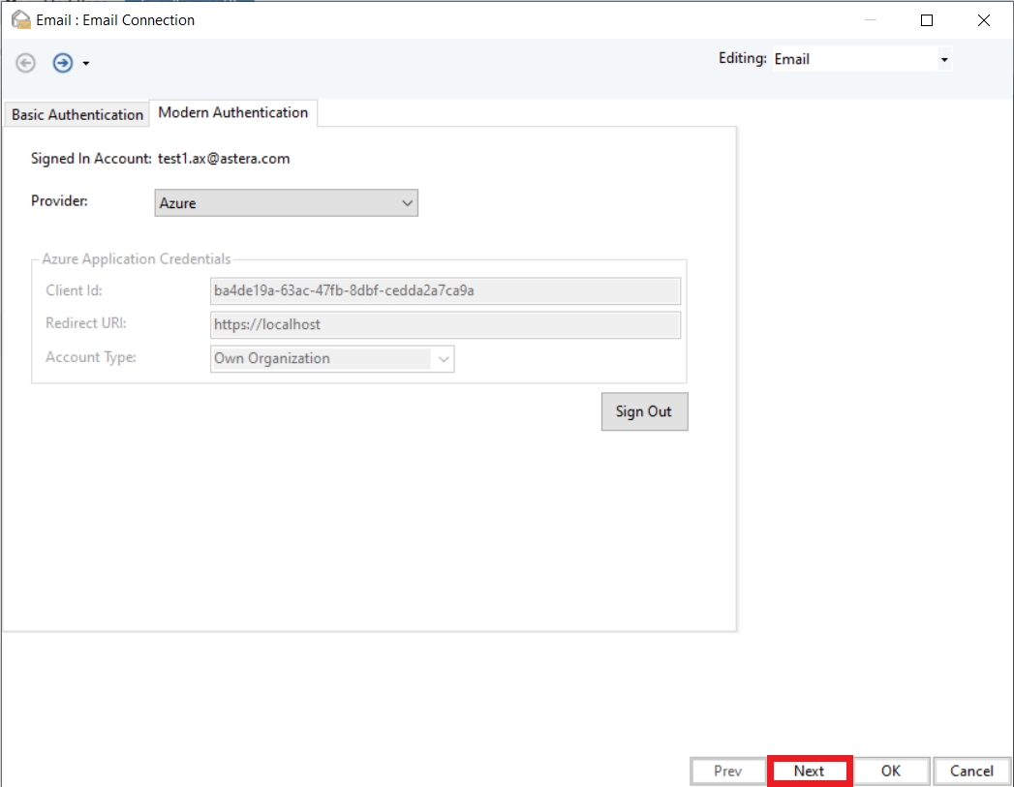
Task: Click the Next button
Action: click(x=809, y=771)
